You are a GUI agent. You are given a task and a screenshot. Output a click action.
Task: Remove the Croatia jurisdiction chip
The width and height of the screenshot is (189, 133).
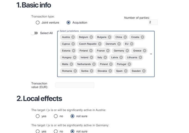(142, 37)
